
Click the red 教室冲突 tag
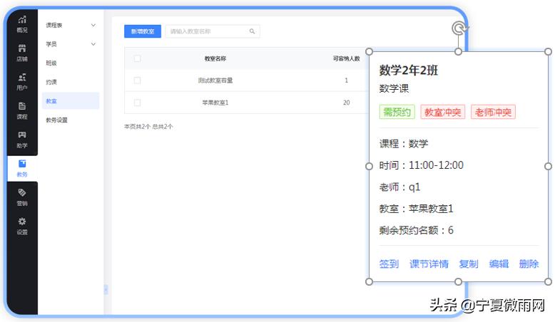coord(443,113)
